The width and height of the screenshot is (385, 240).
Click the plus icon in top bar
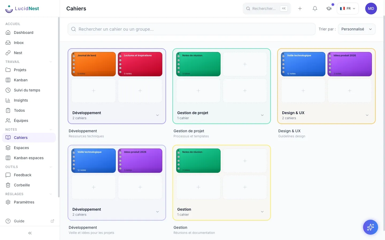[x=300, y=9]
